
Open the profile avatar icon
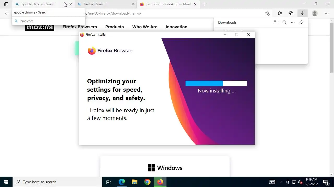tap(315, 13)
